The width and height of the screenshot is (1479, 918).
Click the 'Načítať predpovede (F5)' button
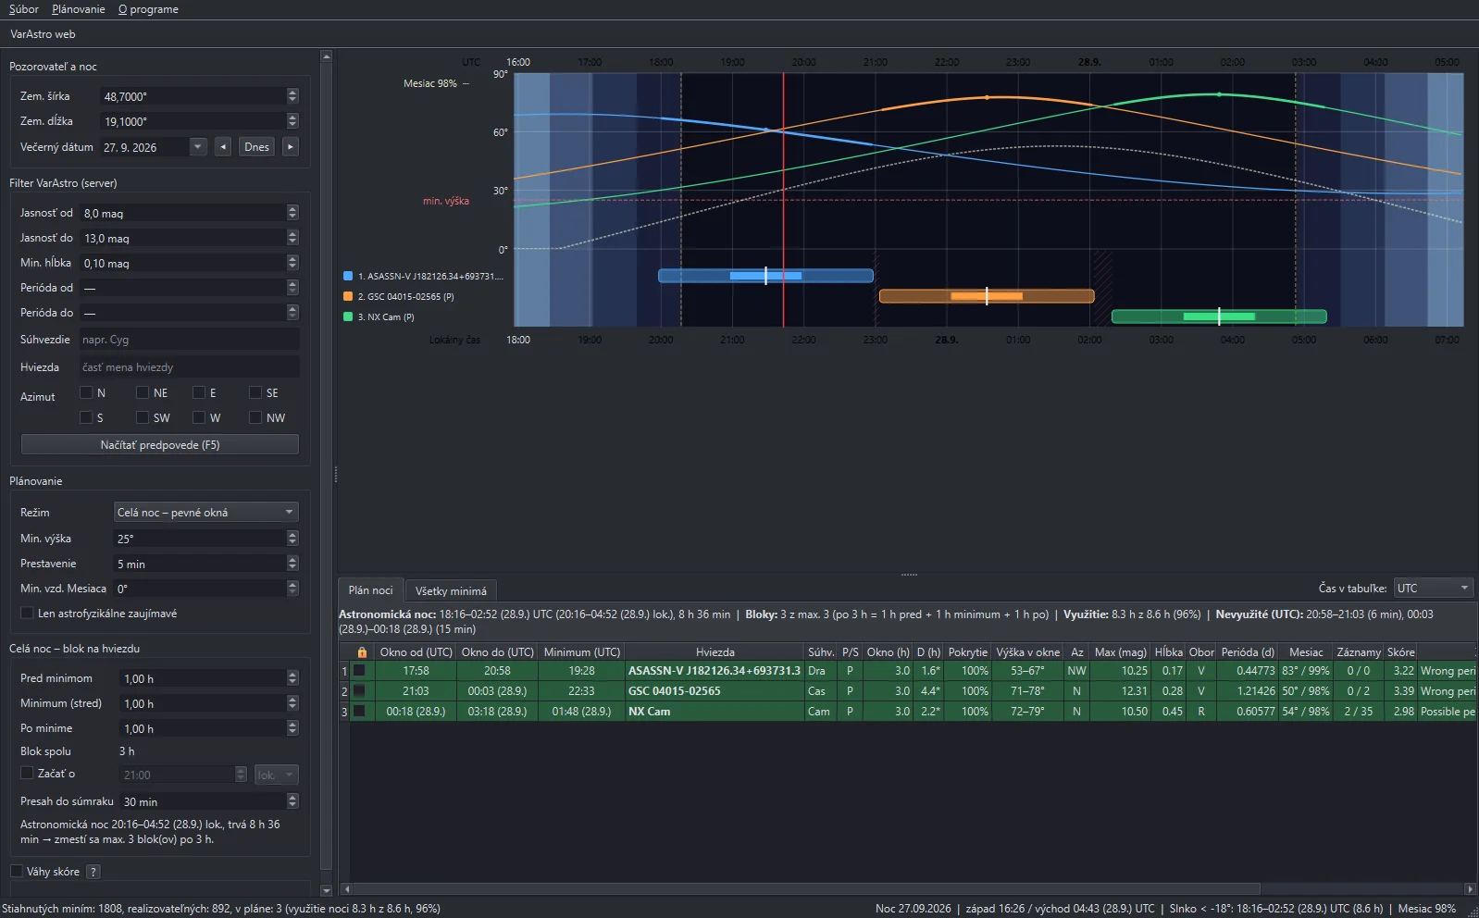[160, 445]
